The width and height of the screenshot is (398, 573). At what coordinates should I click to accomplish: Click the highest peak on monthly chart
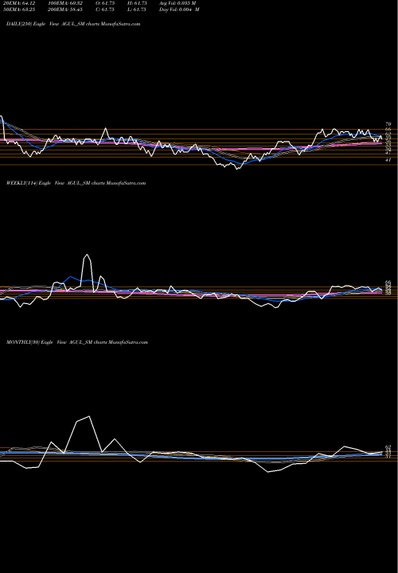pyautogui.click(x=89, y=416)
